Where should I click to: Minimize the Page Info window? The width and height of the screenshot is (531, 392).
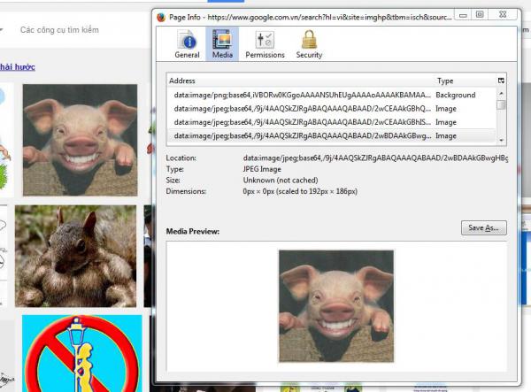(463, 15)
